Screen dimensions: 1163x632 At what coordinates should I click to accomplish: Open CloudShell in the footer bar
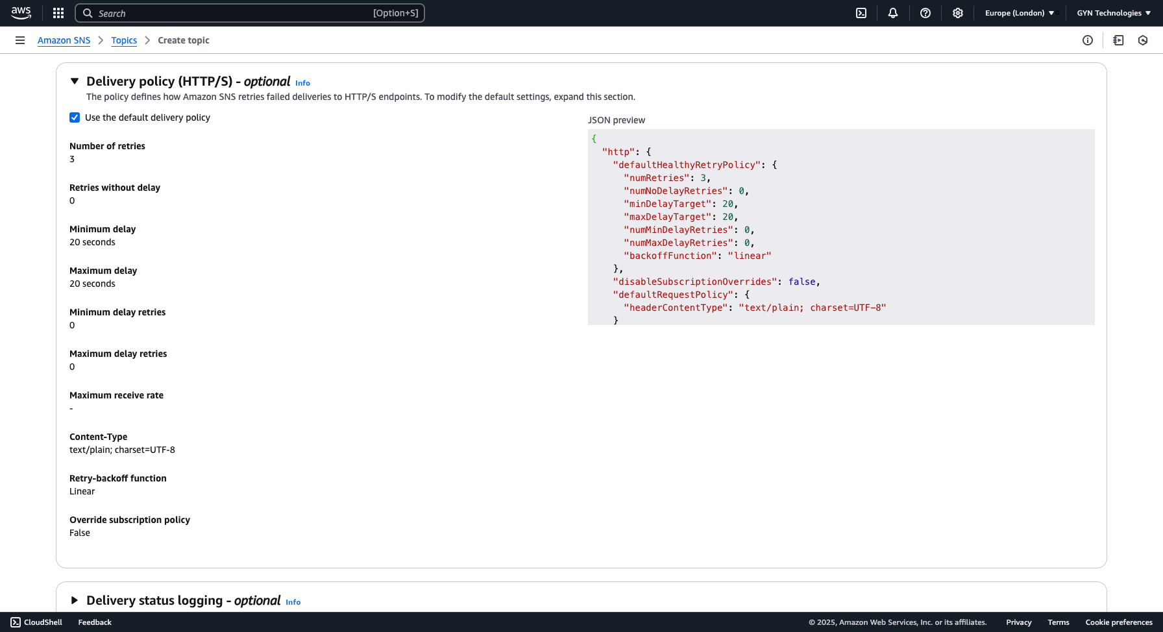click(36, 622)
